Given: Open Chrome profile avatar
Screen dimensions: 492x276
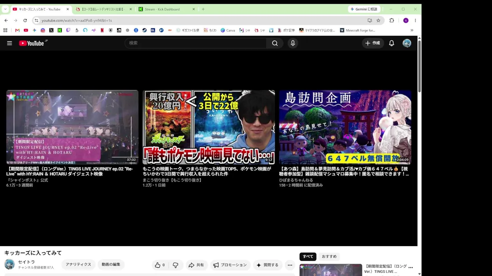Looking at the screenshot, I should click(406, 20).
